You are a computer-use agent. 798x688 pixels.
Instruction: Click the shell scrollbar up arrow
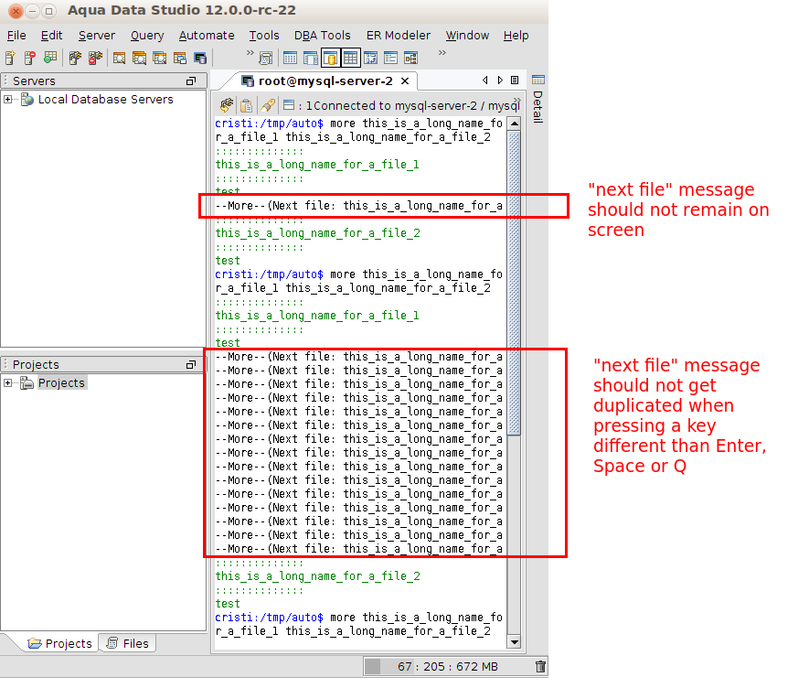point(514,124)
